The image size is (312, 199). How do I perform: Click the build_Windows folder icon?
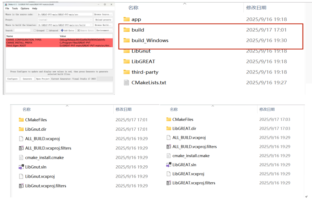tap(126, 40)
